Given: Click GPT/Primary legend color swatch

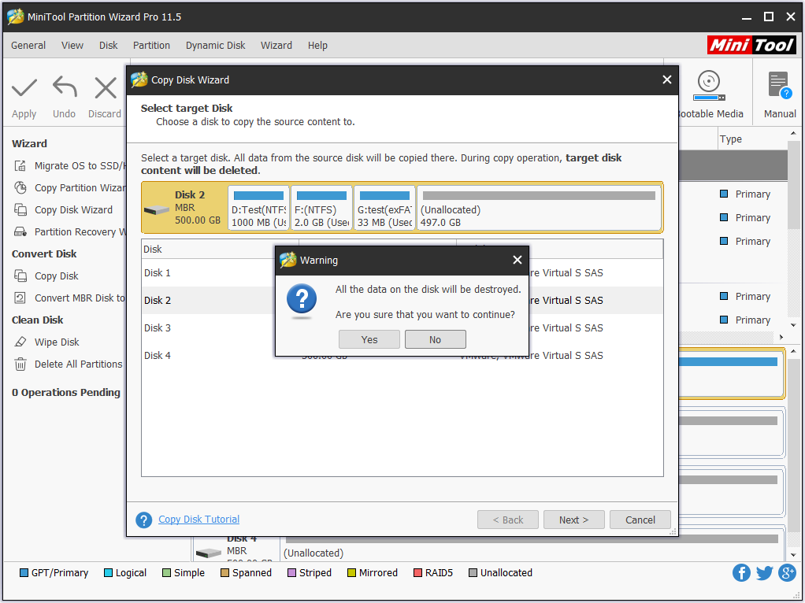Looking at the screenshot, I should (x=24, y=573).
